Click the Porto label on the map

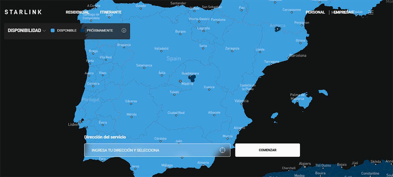90,61
